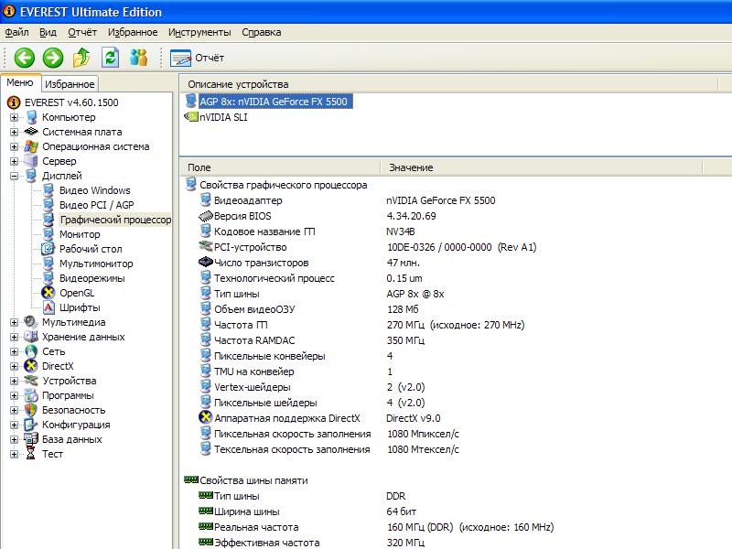Expand the Тест tree node
This screenshot has width=732, height=549.
point(14,454)
